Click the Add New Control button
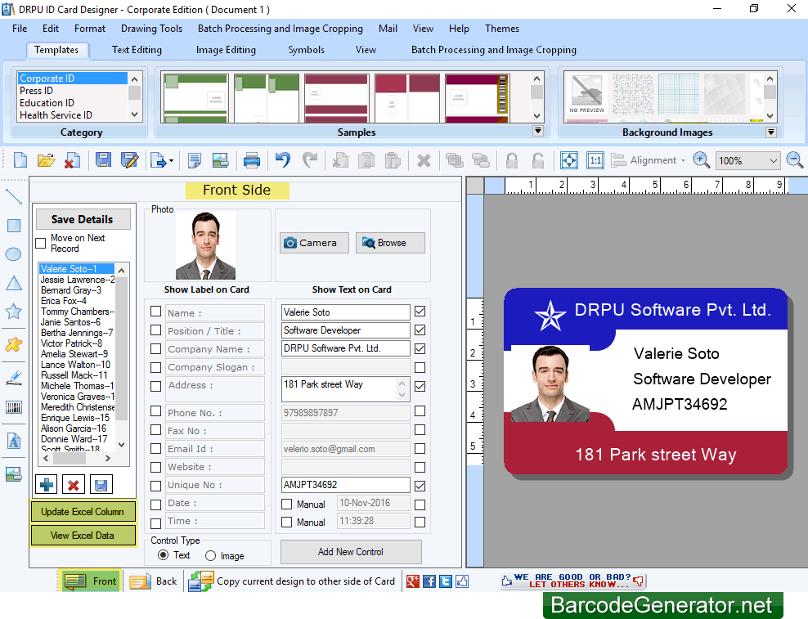Screen dimensions: 808x619 click(351, 552)
